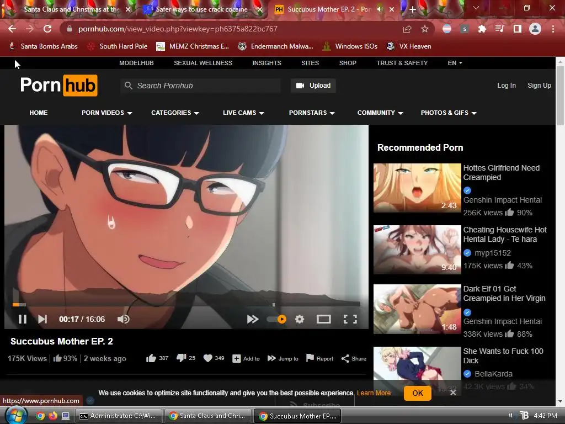Open the media control icon in Chrome toolbar
565x424 pixels.
pos(499,29)
